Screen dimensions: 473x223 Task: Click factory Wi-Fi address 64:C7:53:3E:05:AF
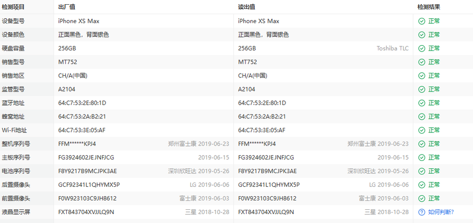point(82,130)
